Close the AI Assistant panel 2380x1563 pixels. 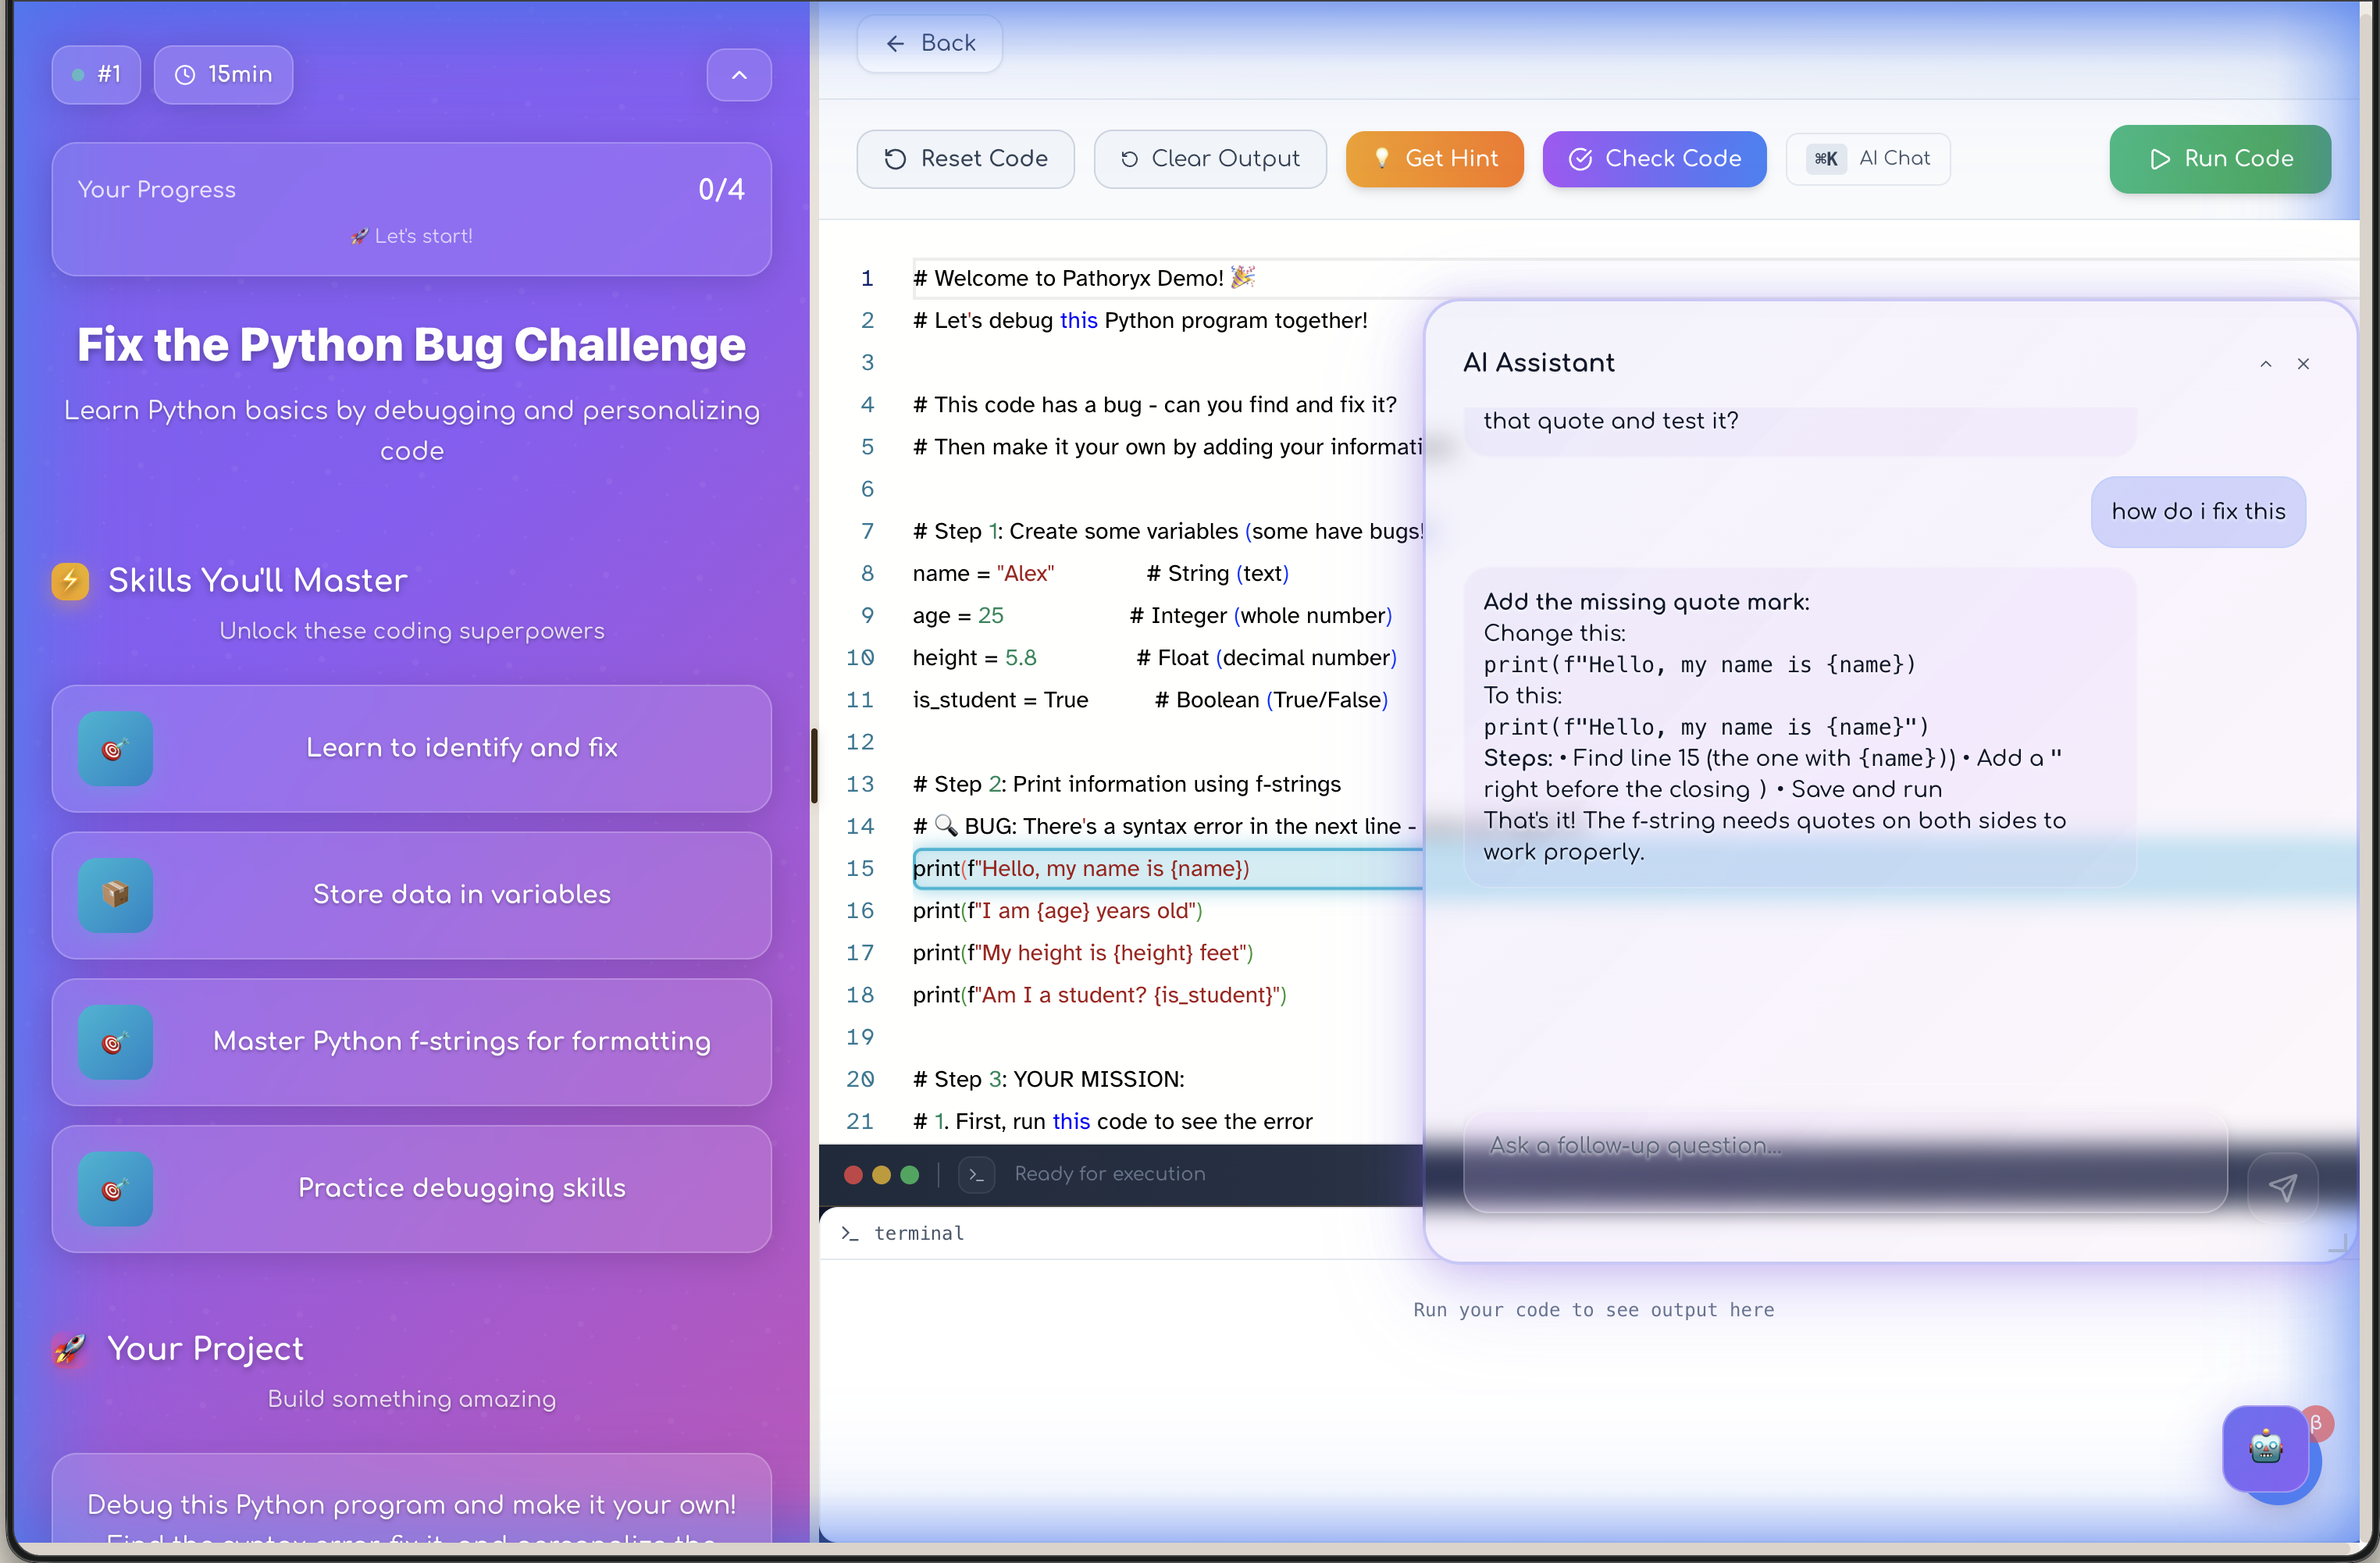tap(2303, 364)
